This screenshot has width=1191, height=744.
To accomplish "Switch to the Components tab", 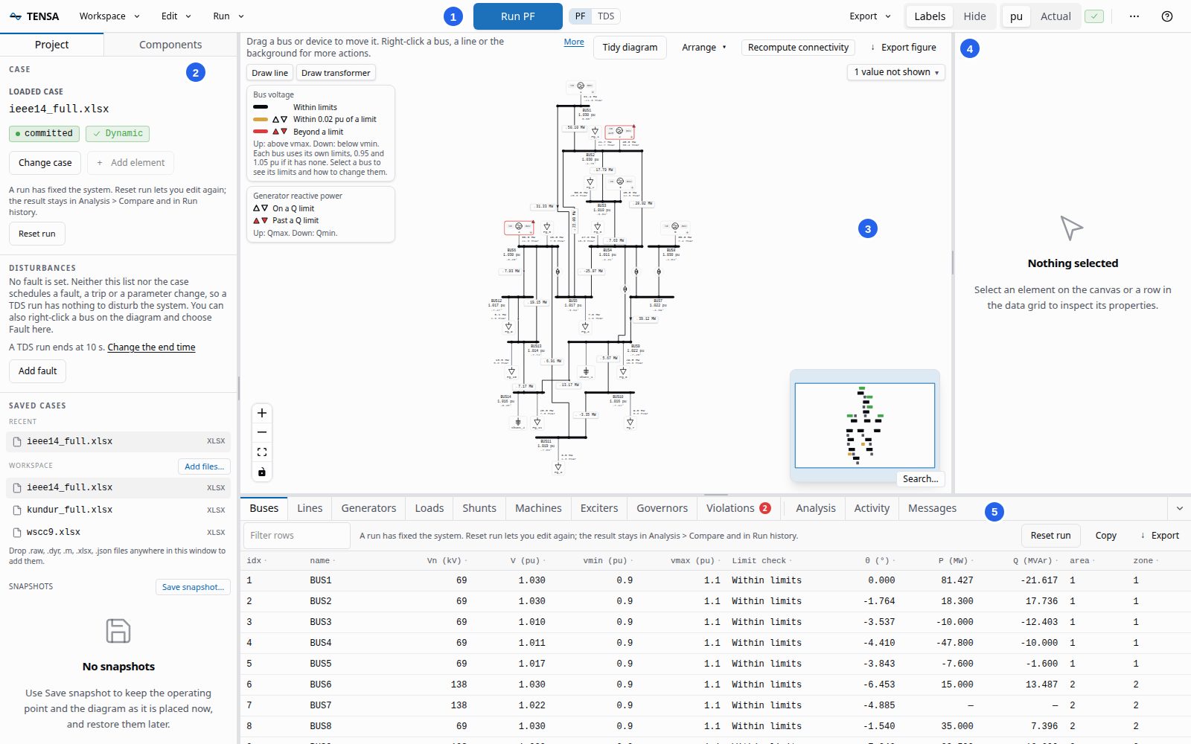I will tap(170, 45).
